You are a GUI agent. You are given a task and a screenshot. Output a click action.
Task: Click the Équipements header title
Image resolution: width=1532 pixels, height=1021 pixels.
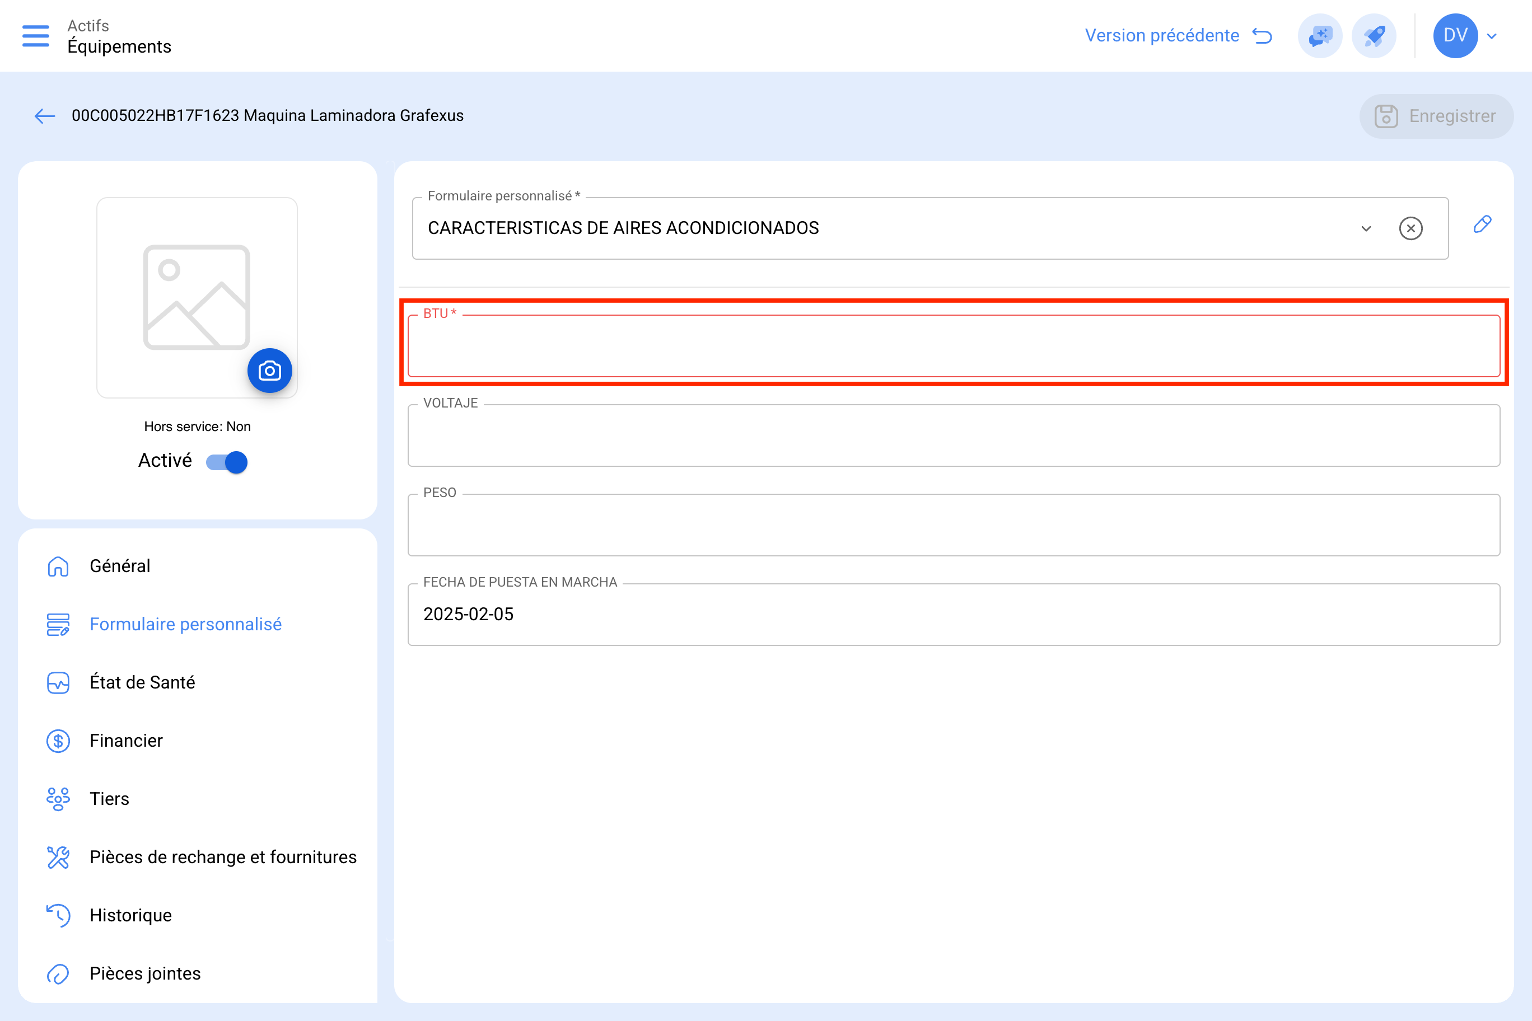[119, 47]
